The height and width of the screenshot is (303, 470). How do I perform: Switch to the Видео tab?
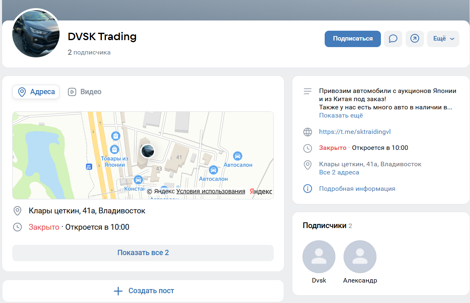(85, 92)
